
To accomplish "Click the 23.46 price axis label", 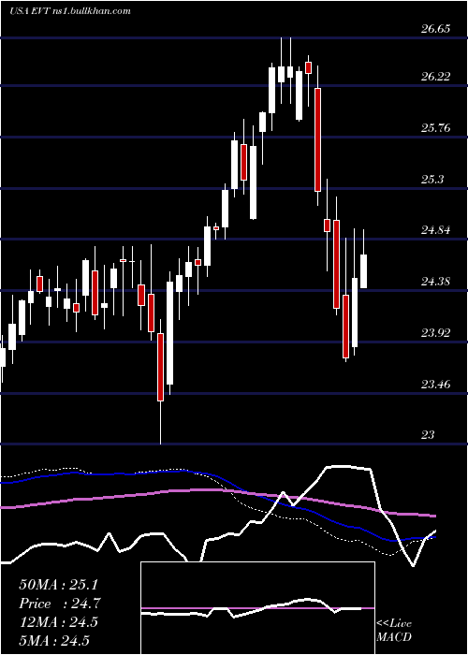I will tap(436, 384).
